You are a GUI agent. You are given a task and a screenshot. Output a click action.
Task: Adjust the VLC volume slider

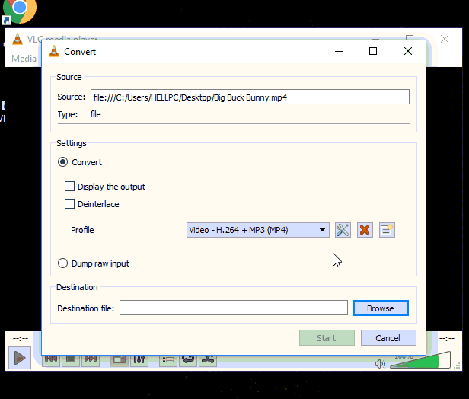tap(420, 360)
